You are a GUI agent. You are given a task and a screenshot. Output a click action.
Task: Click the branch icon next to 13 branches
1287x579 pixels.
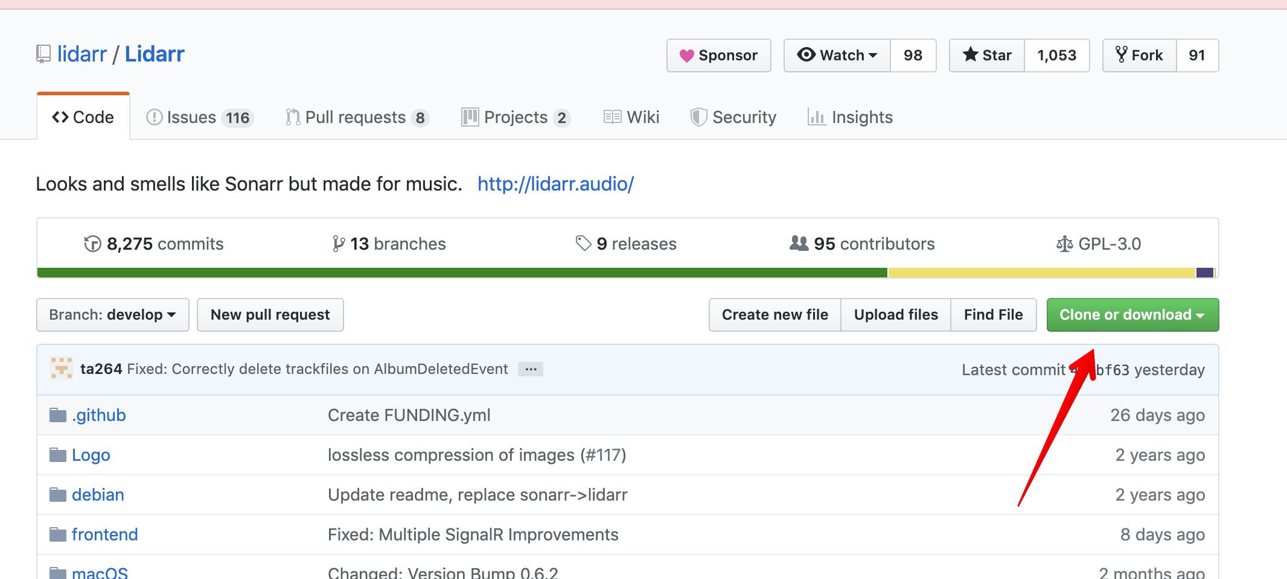(x=337, y=243)
